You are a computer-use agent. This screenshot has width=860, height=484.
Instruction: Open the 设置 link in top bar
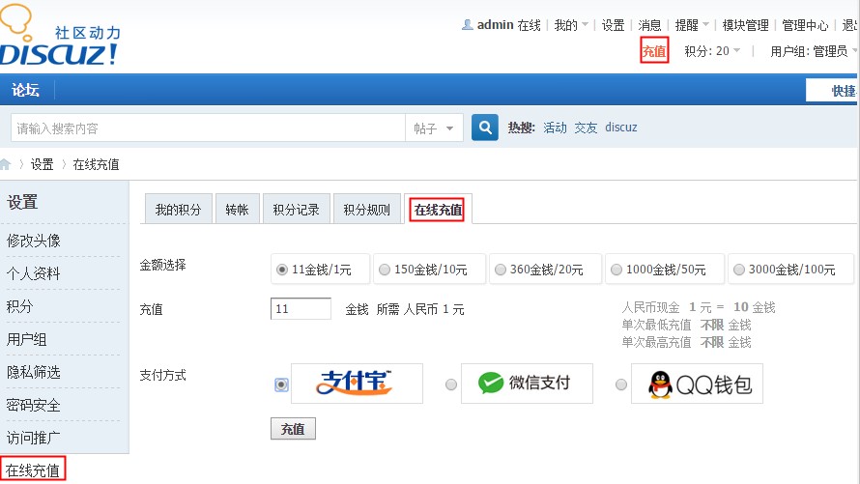pyautogui.click(x=614, y=25)
